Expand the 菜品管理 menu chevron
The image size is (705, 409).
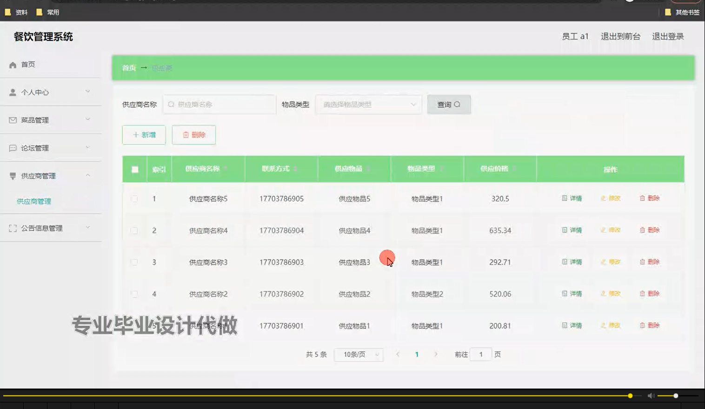coord(87,119)
